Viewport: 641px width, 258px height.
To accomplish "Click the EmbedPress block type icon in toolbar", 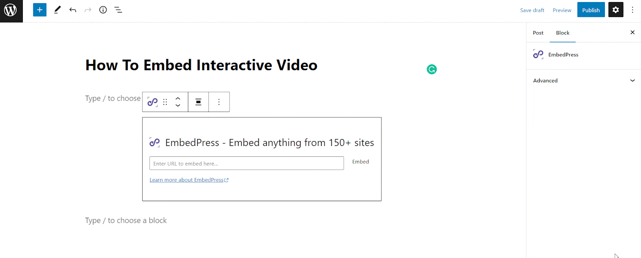I will pos(153,102).
